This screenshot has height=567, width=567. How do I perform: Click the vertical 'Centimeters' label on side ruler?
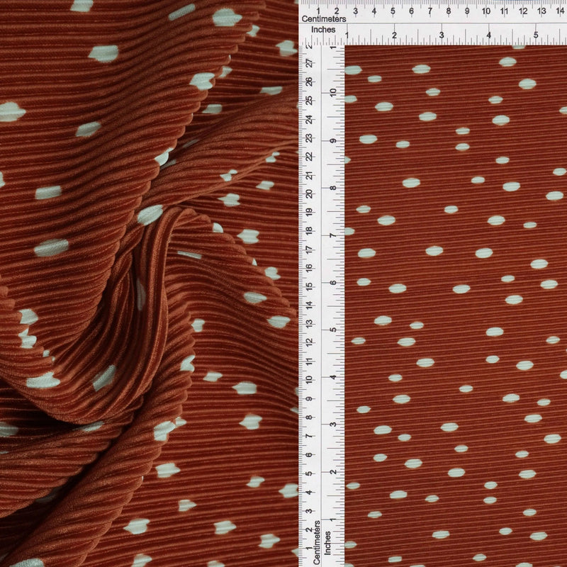(x=317, y=542)
